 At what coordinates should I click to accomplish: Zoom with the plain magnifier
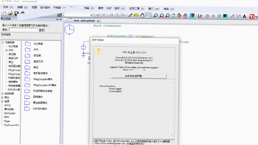coord(155,16)
